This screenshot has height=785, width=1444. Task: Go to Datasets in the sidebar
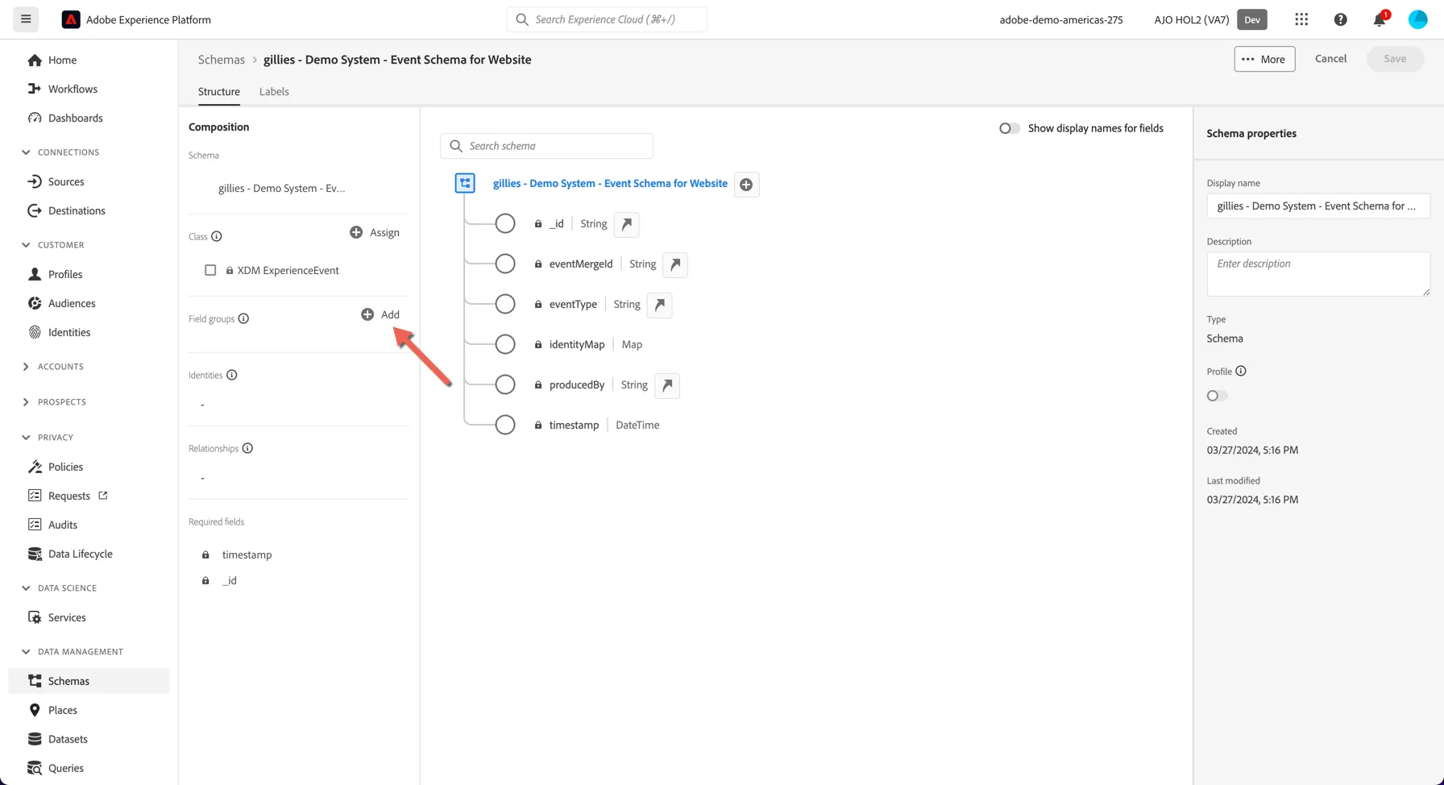(x=68, y=739)
